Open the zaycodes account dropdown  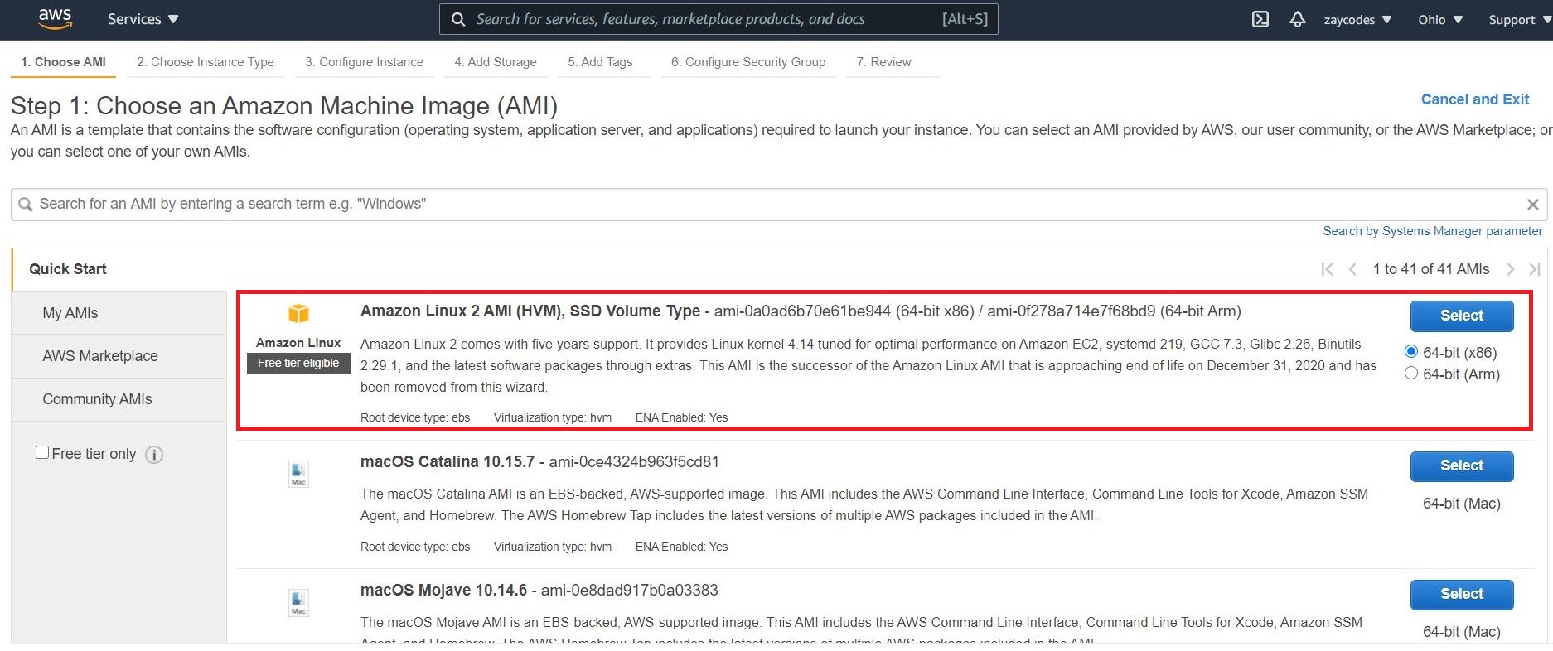1357,20
